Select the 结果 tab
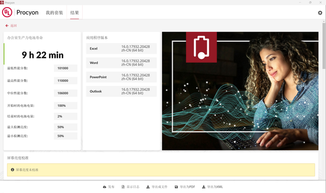 point(74,13)
